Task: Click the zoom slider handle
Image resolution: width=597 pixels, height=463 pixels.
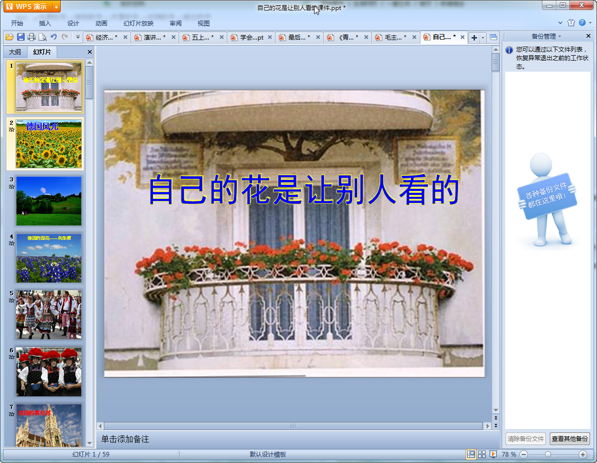Action: pos(548,454)
